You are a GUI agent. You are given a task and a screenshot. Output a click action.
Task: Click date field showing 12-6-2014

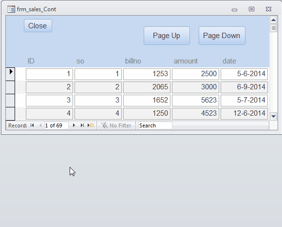tap(244, 114)
